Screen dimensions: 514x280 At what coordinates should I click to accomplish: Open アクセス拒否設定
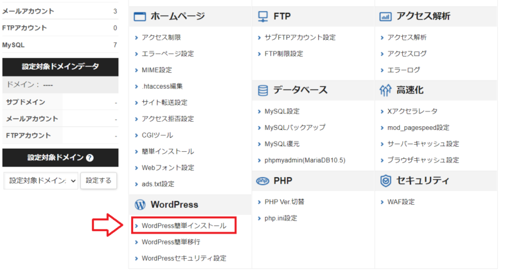pos(168,119)
